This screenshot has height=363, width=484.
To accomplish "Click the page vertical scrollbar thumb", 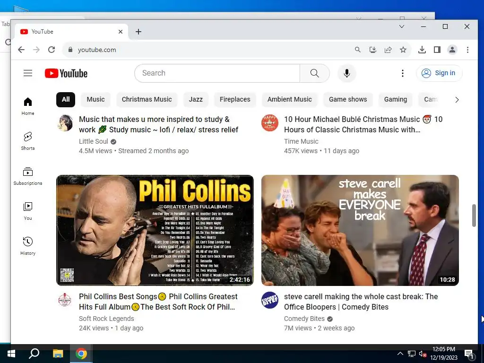I will pos(474,216).
